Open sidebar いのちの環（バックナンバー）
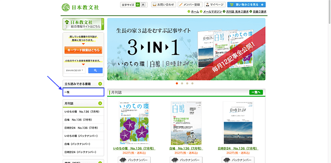The height and width of the screenshot is (163, 331). (84, 136)
